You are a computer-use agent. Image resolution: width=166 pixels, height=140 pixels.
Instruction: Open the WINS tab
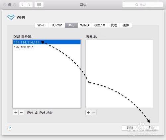85,25
